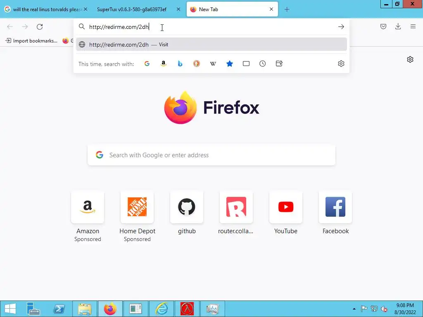Personalize New Tab via gear icon
Screen dimensions: 423x317
pyautogui.click(x=410, y=59)
